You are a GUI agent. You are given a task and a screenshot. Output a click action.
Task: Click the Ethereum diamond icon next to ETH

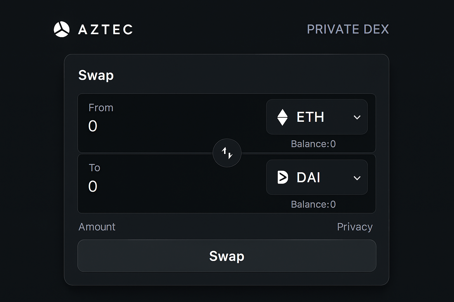[283, 117]
